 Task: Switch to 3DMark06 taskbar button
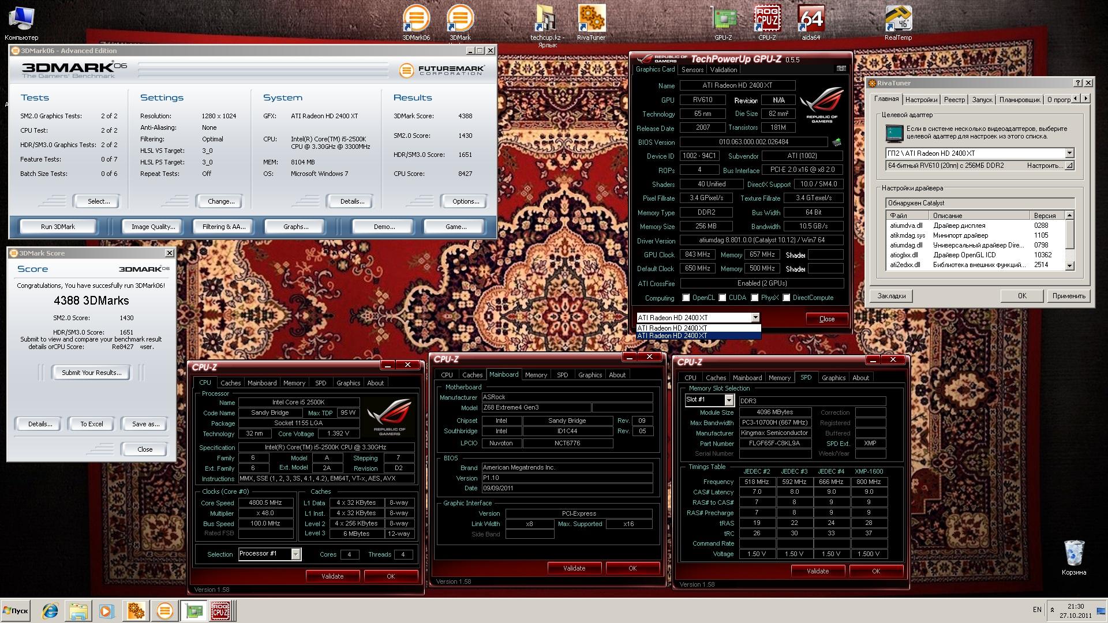[164, 610]
